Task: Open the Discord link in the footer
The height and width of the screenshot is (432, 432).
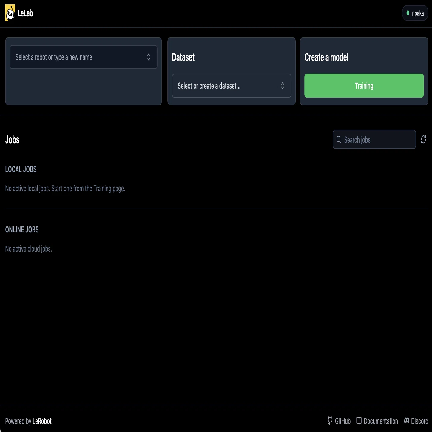Action: 416,421
